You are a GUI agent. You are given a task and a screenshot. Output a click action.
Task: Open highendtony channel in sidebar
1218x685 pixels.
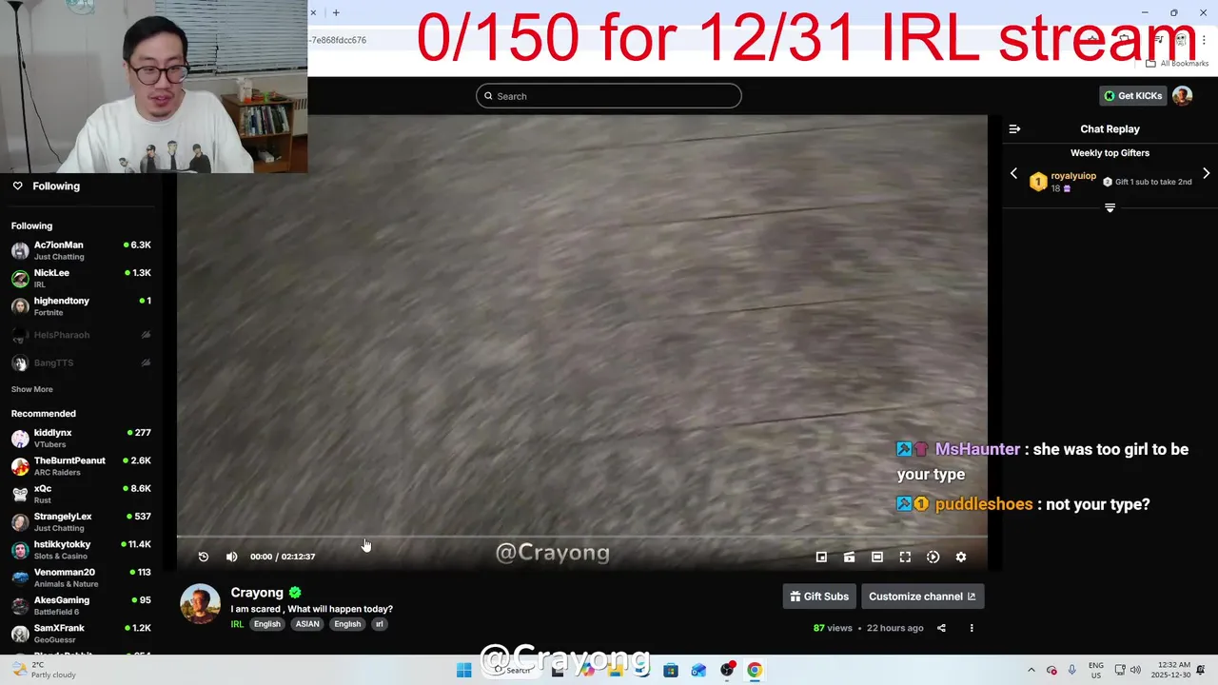pyautogui.click(x=81, y=306)
